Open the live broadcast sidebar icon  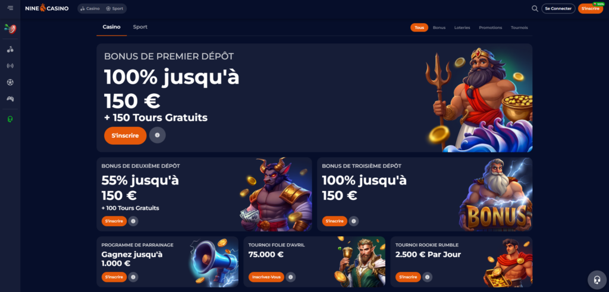[10, 66]
